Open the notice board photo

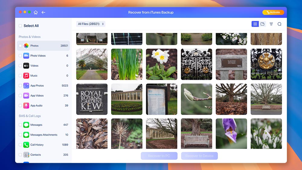[x=162, y=99]
